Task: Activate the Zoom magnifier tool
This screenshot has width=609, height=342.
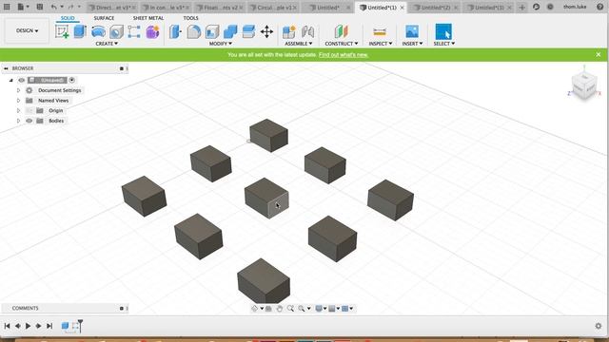Action: tap(290, 308)
